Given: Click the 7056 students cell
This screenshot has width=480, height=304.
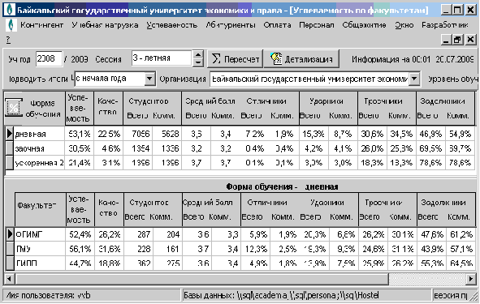Looking at the screenshot, I should (138, 134).
